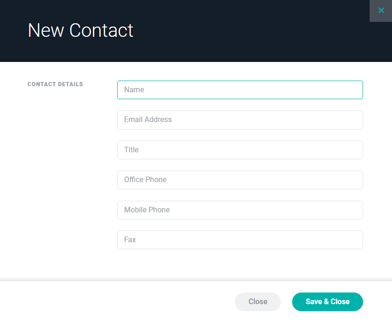Click the "Fax" placeholder text

coord(130,240)
